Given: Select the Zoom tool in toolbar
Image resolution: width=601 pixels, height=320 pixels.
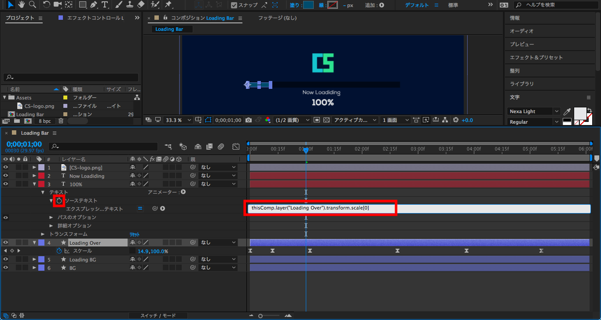Looking at the screenshot, I should pos(32,5).
